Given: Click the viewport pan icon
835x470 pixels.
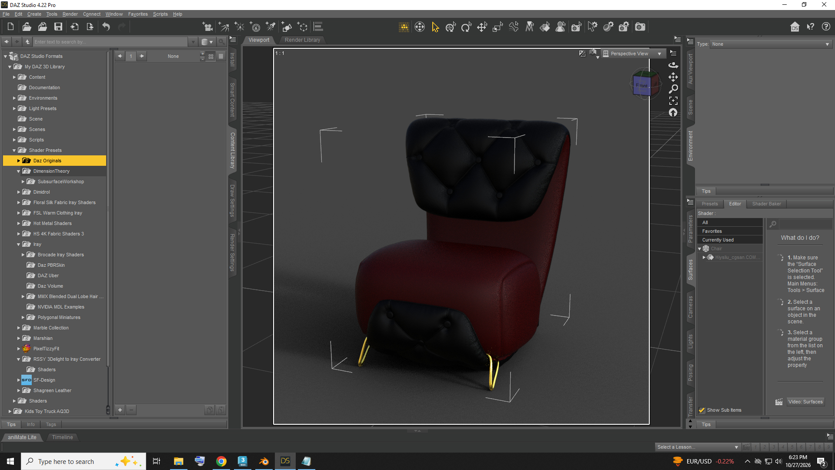Looking at the screenshot, I should click(x=673, y=77).
